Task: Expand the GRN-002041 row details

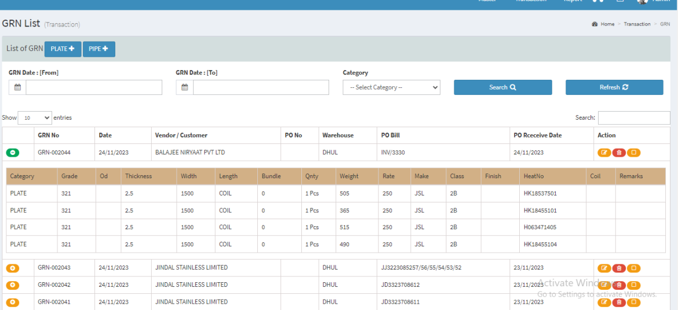Action: click(13, 302)
